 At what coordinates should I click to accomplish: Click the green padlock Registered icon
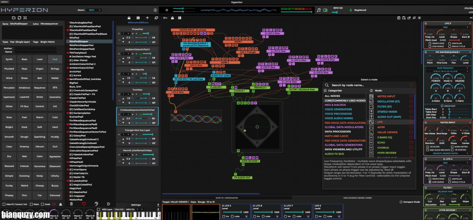coord(350,10)
